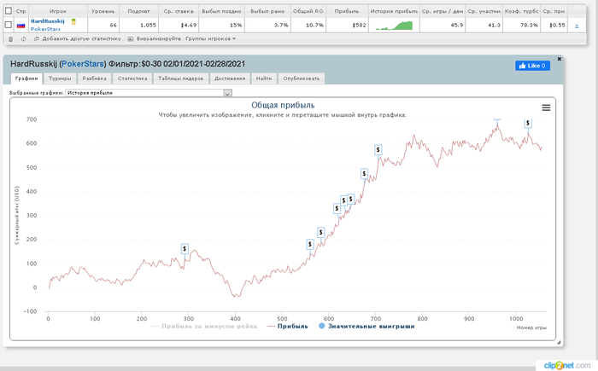Click the blue dot legend icon "Значительные выигрыши"
Viewport: 598px width, 371px height.
(x=321, y=326)
